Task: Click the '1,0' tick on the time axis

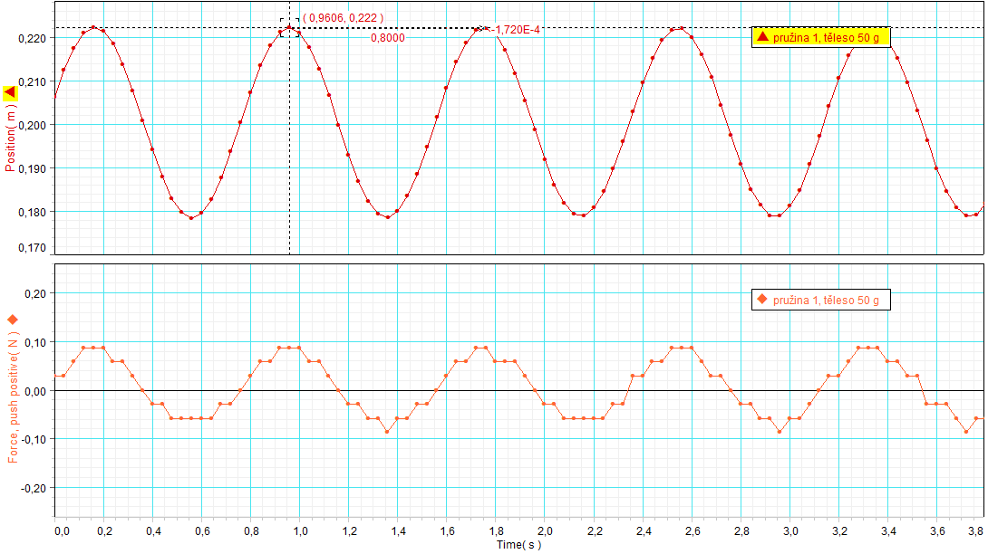Action: (301, 531)
